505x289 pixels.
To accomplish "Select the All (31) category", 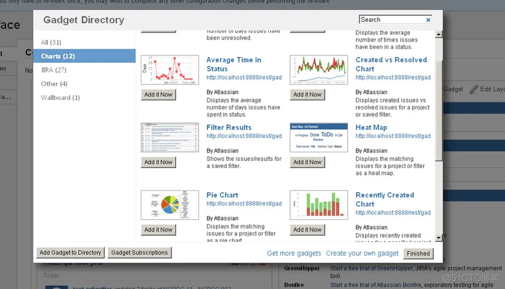I will coord(51,42).
